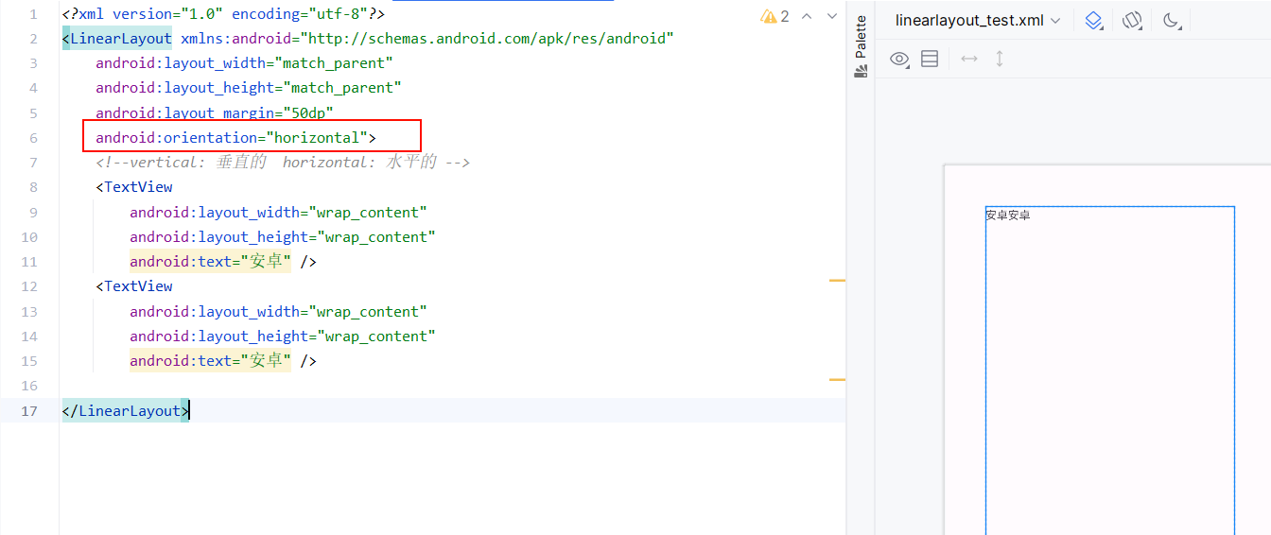Click layout_height "match_parent" on line 4
This screenshot has width=1271, height=535.
pyautogui.click(x=342, y=88)
